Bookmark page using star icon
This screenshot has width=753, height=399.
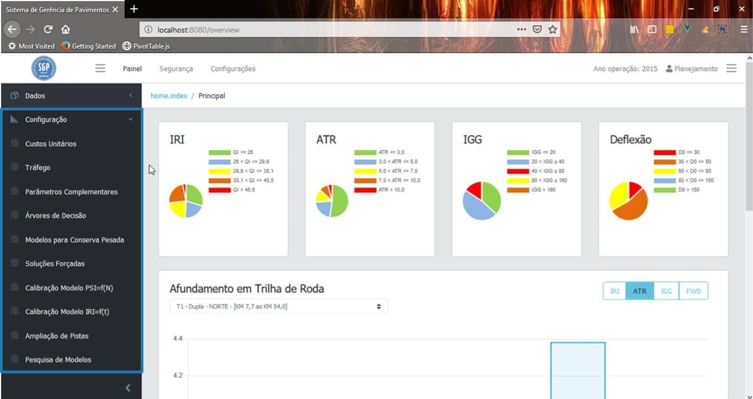pos(552,30)
